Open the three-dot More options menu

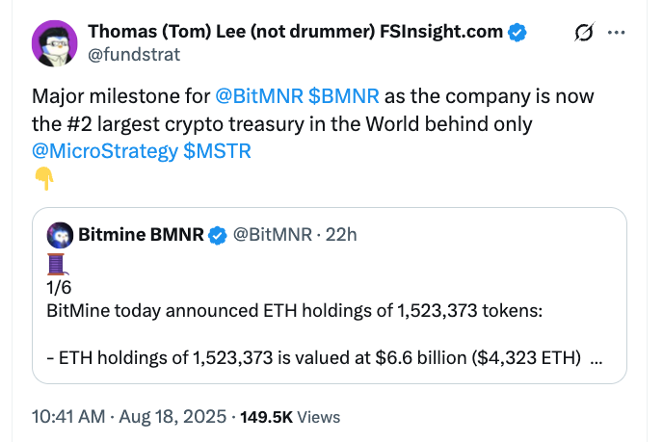click(617, 34)
